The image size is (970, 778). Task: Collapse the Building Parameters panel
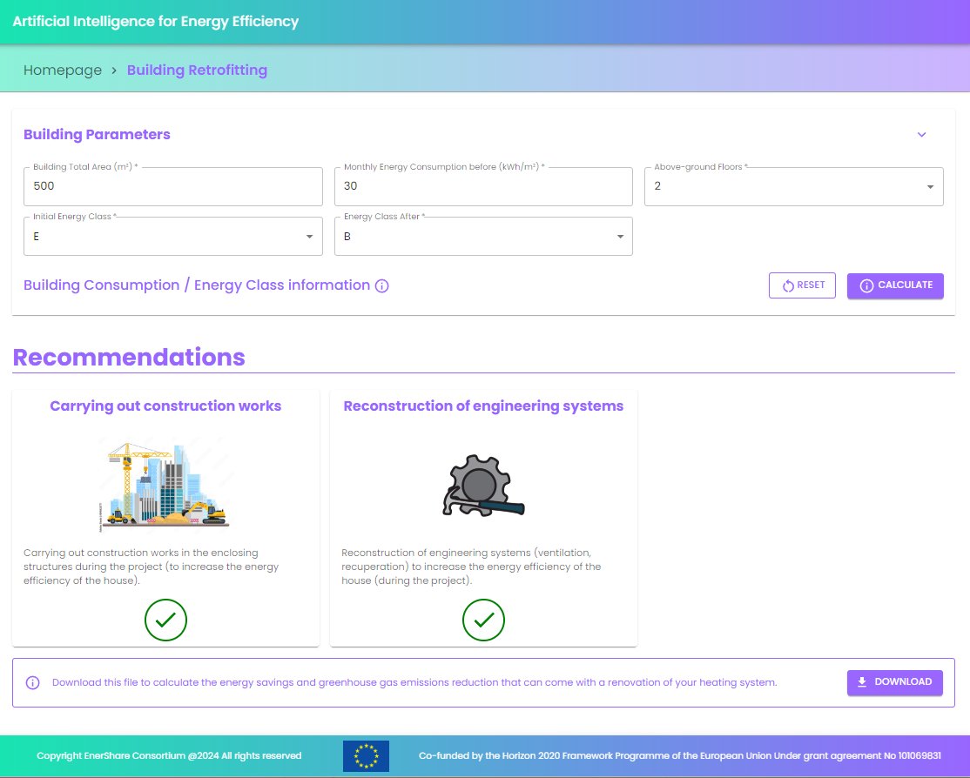922,135
